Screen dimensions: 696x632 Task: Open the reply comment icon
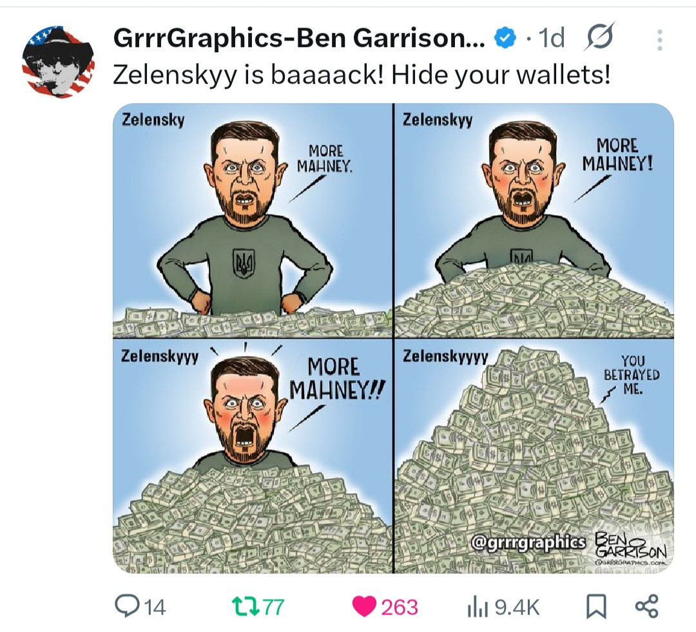pyautogui.click(x=126, y=606)
